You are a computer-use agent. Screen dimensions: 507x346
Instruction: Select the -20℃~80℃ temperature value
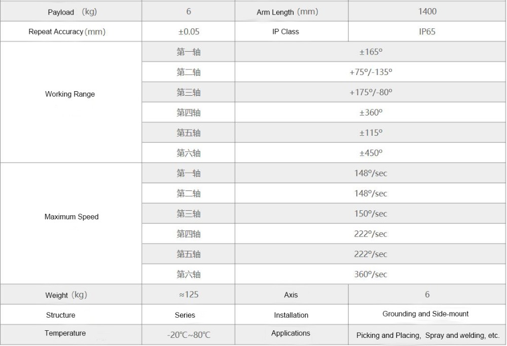[x=189, y=335]
